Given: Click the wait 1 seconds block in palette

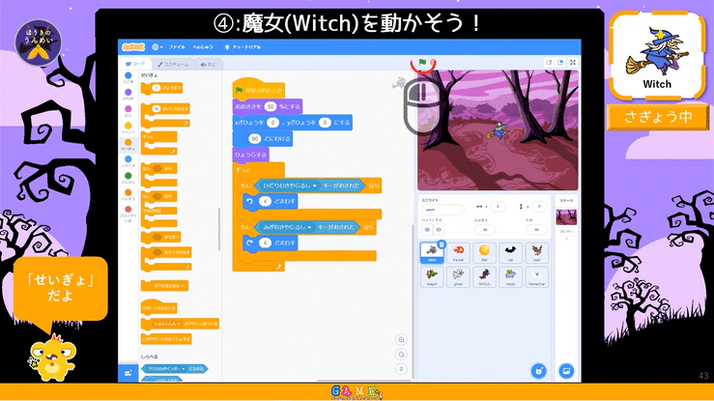Looking at the screenshot, I should (161, 88).
